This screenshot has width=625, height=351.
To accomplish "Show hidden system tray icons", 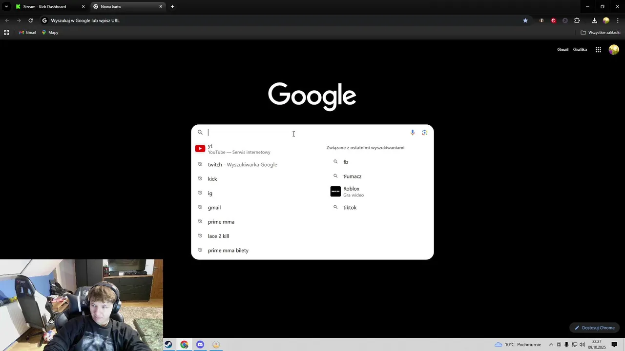I will pyautogui.click(x=551, y=345).
